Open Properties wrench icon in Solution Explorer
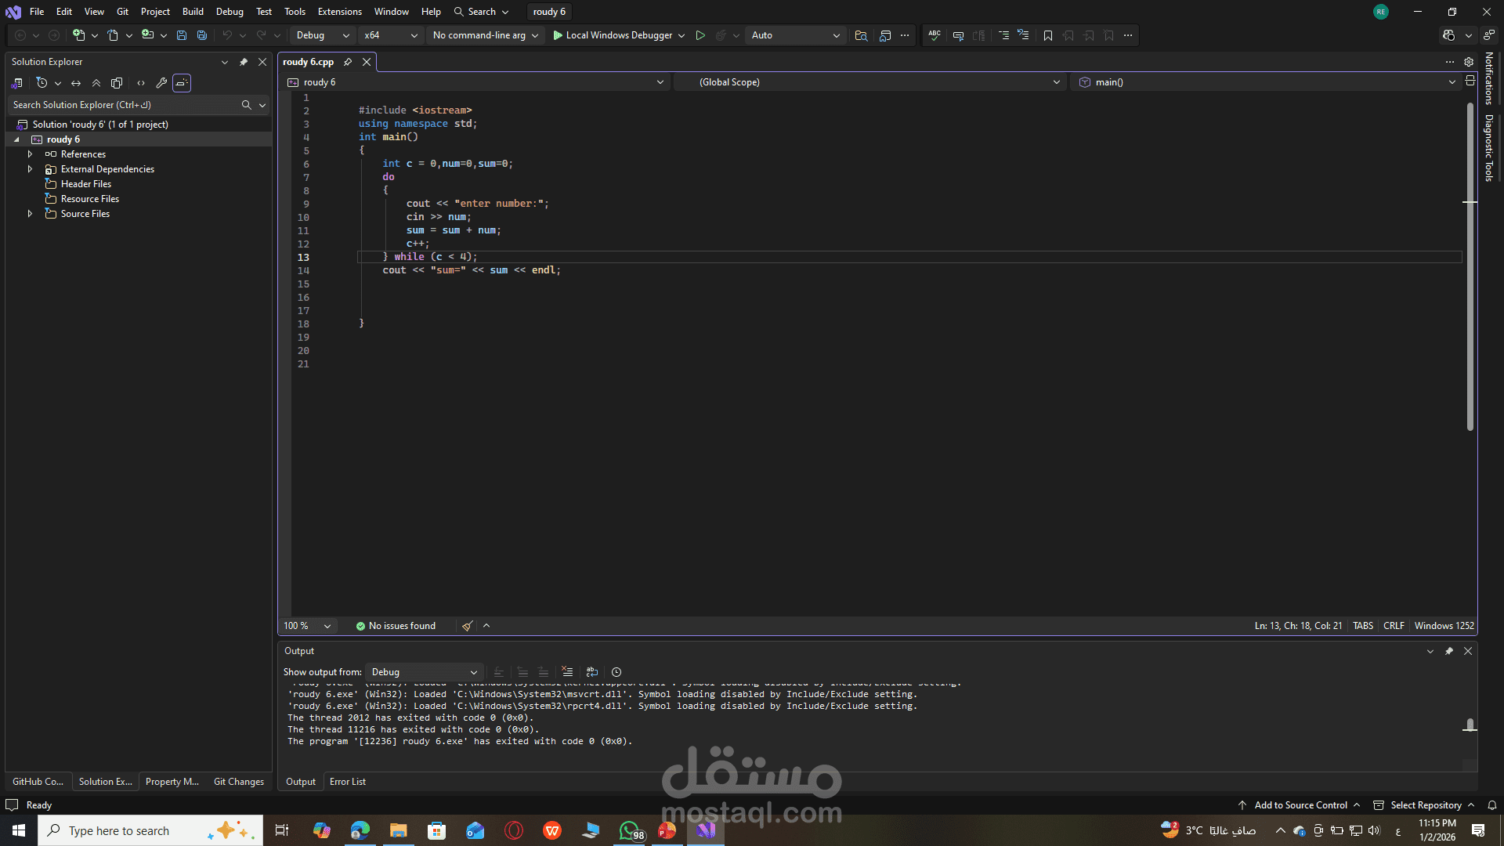 click(x=161, y=83)
